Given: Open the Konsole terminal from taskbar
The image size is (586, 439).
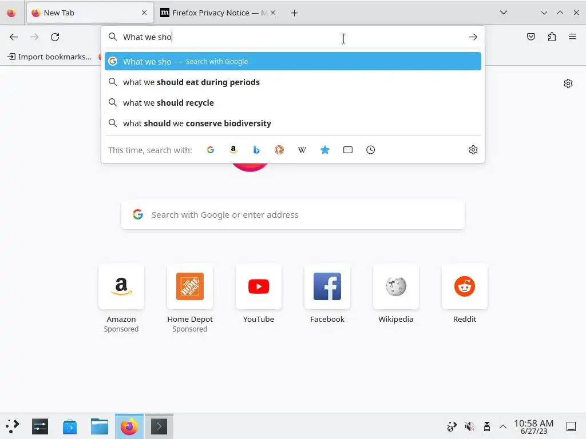Looking at the screenshot, I should pos(159,426).
